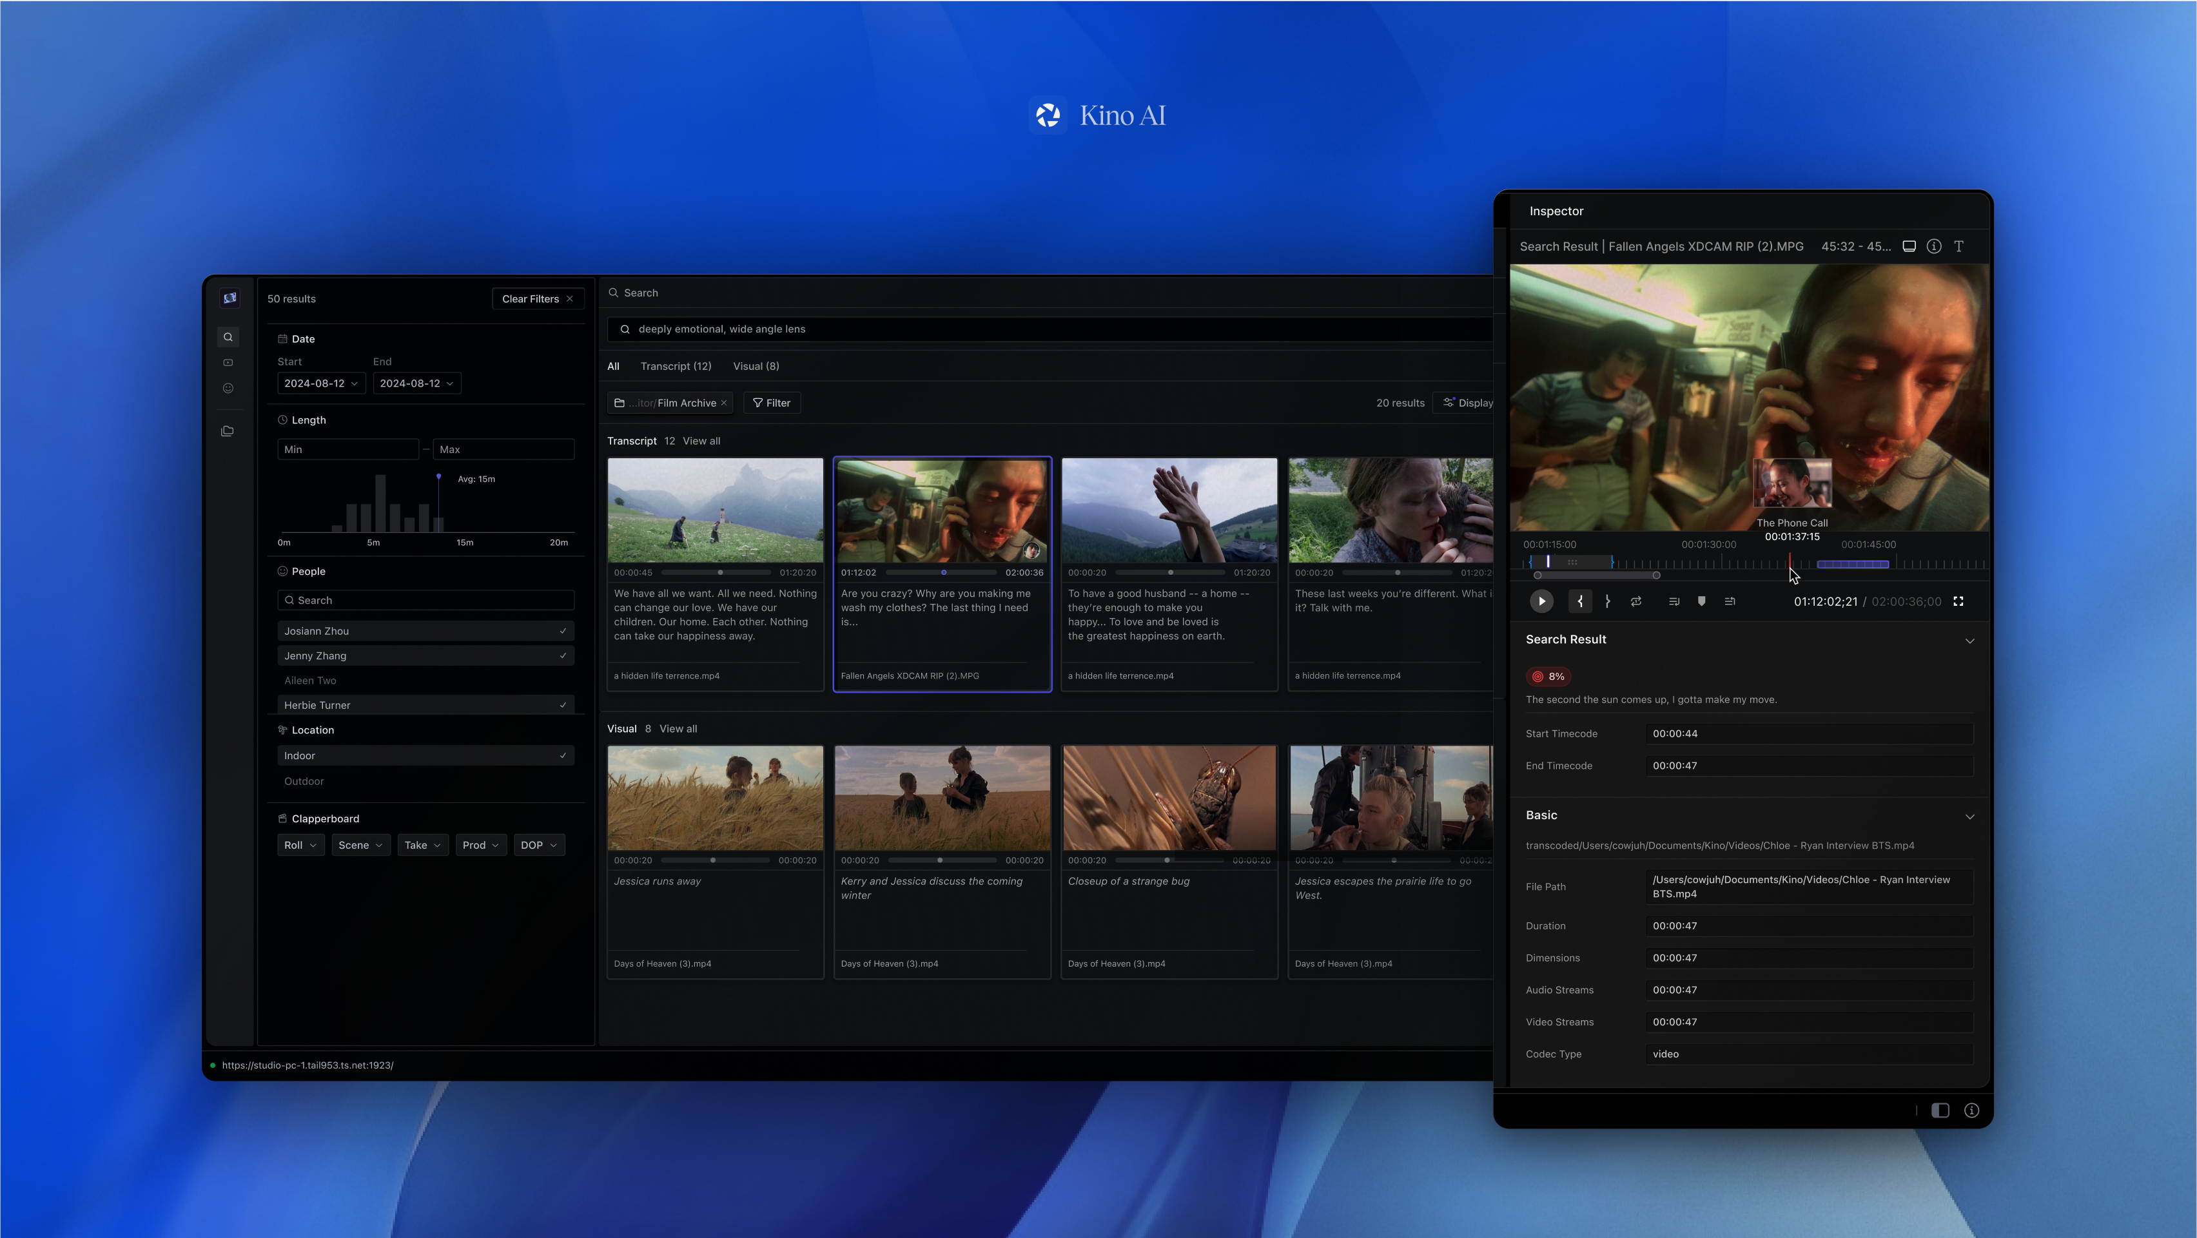Check Aileen Two in People filter

(x=425, y=681)
